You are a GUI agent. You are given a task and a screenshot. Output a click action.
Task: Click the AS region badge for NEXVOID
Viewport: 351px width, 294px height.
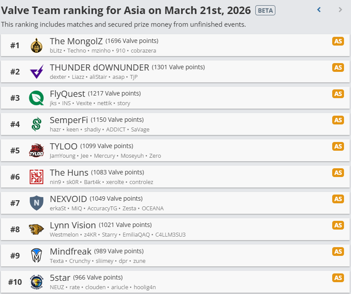(338, 199)
